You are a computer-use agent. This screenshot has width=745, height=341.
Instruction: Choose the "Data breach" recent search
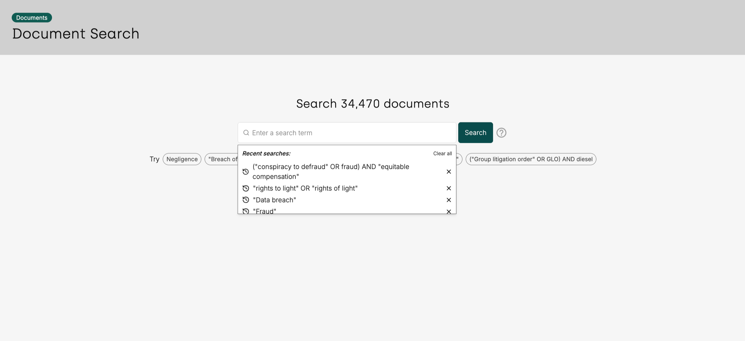[x=274, y=200]
